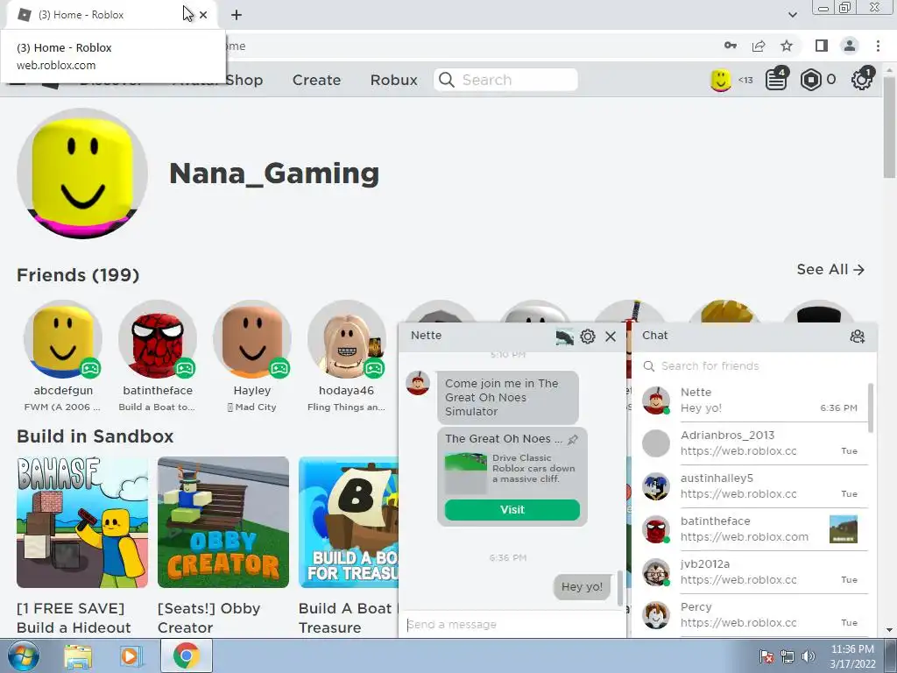The width and height of the screenshot is (897, 673).
Task: Open the Nette conversation in chat list
Action: pyautogui.click(x=751, y=400)
